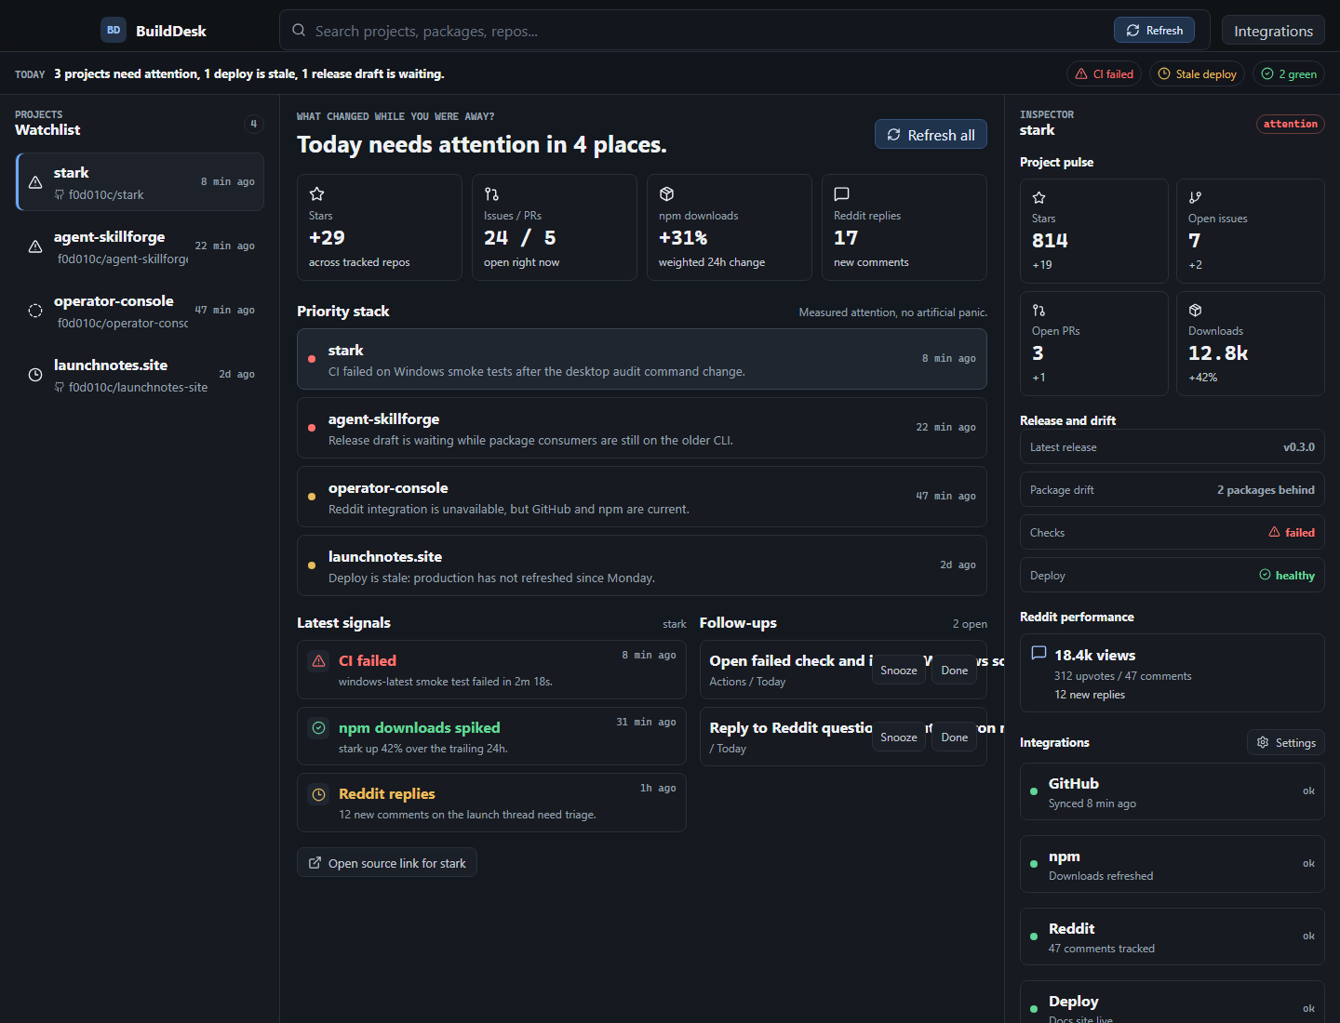Screen dimensions: 1340x1023
Task: Click star icon in the +29 Stars card
Action: point(316,193)
